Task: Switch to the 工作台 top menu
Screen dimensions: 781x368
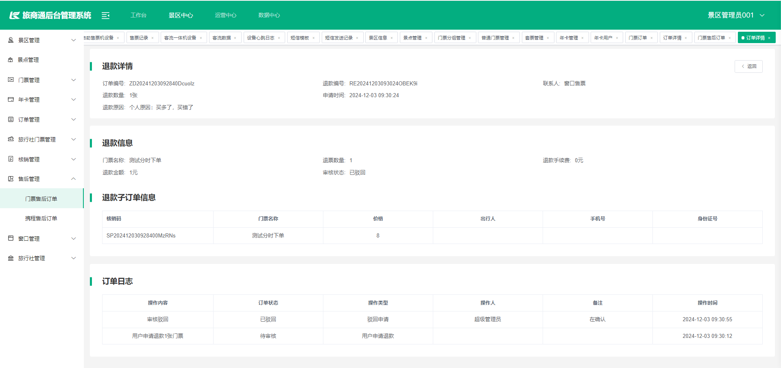Action: click(x=138, y=15)
